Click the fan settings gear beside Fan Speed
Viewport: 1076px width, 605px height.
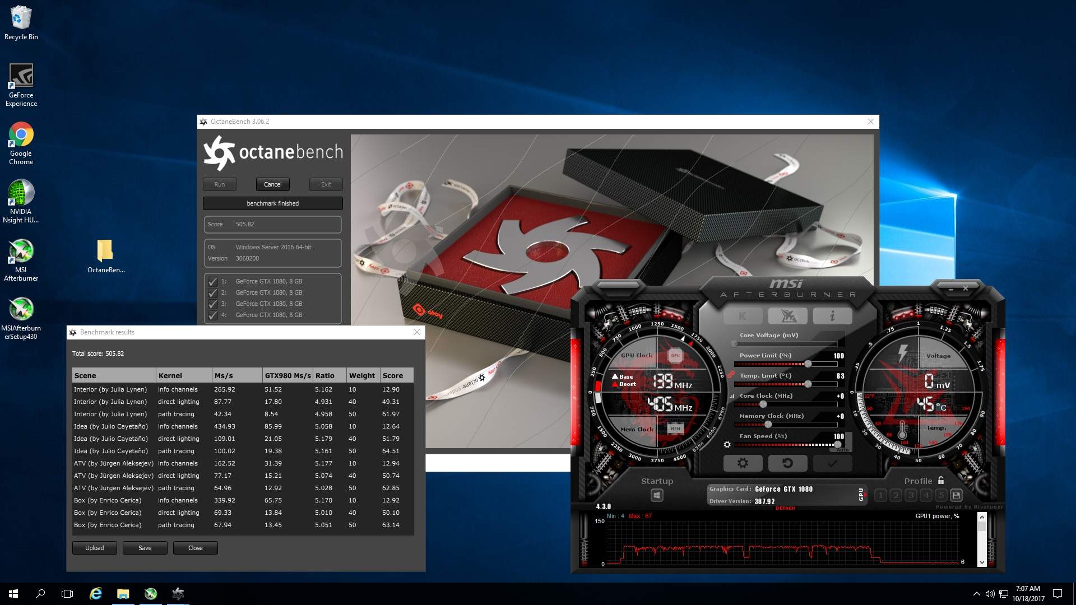[x=727, y=444]
